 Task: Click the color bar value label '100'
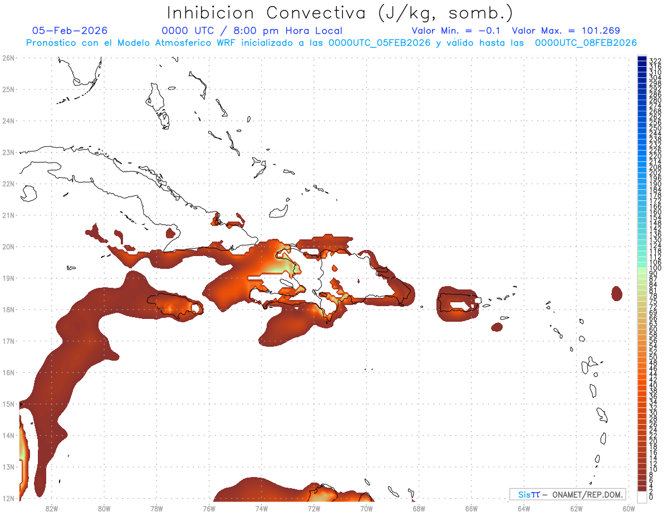click(655, 268)
